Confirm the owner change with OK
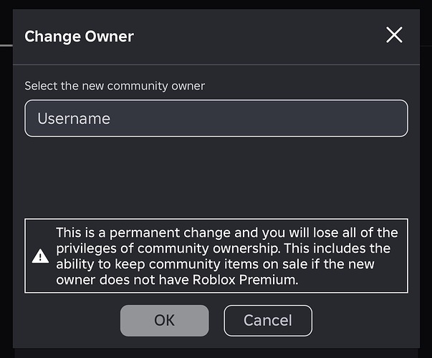Viewport: 432px width, 358px height. [165, 320]
